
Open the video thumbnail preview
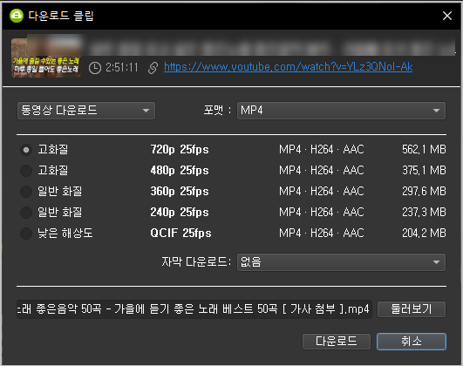(46, 58)
